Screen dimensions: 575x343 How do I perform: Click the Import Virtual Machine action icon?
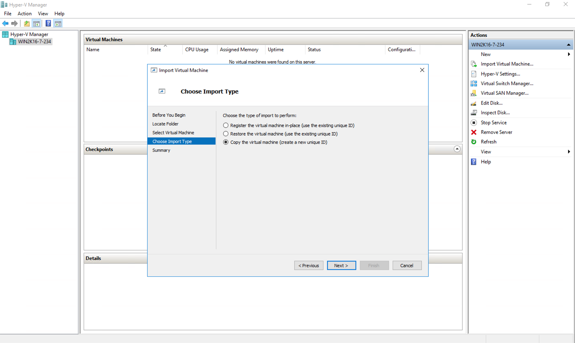[474, 64]
